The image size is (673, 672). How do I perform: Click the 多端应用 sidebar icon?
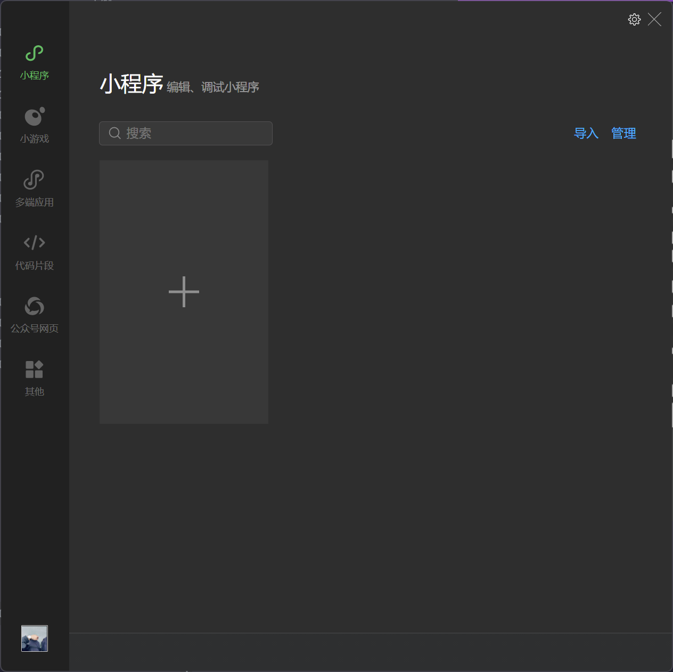click(x=34, y=180)
